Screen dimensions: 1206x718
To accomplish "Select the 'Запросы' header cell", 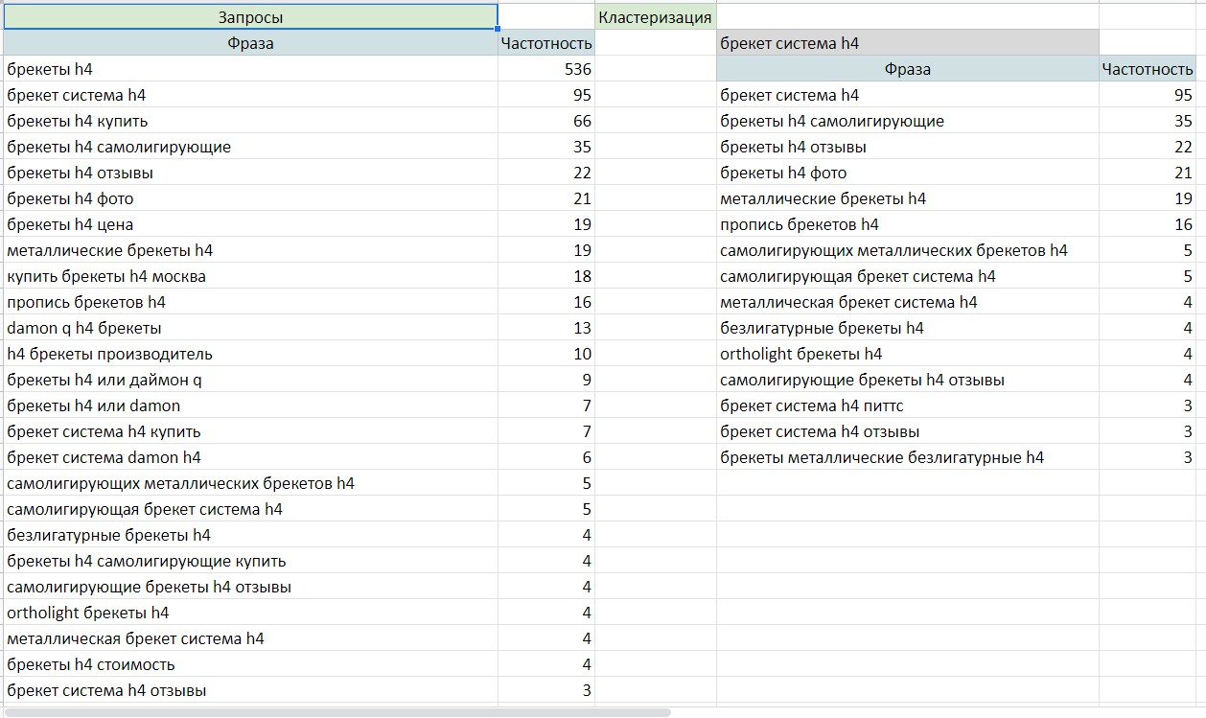I will point(250,17).
